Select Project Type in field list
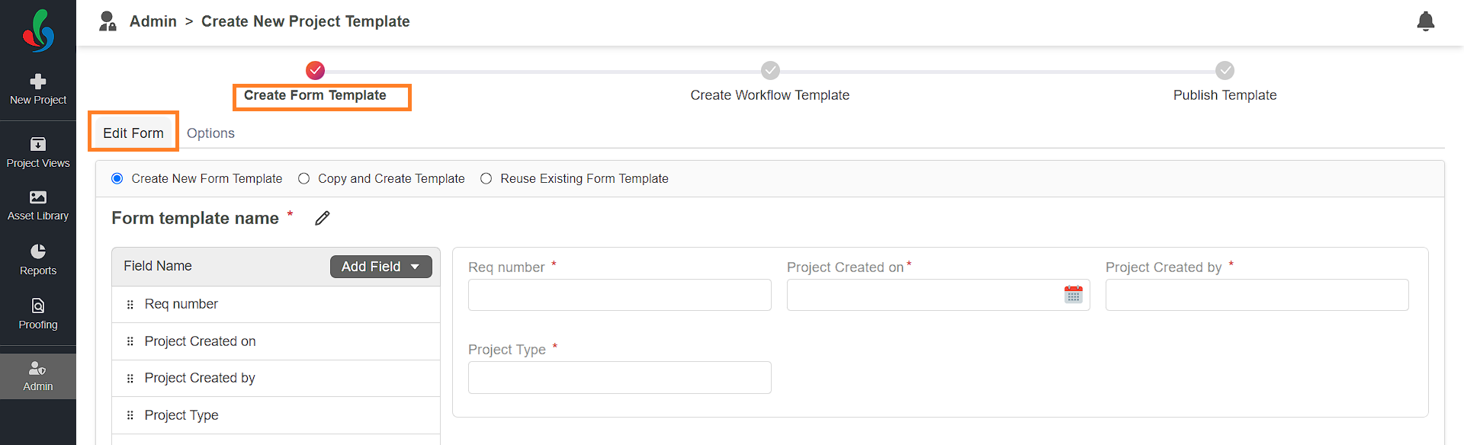This screenshot has width=1464, height=445. (x=276, y=415)
